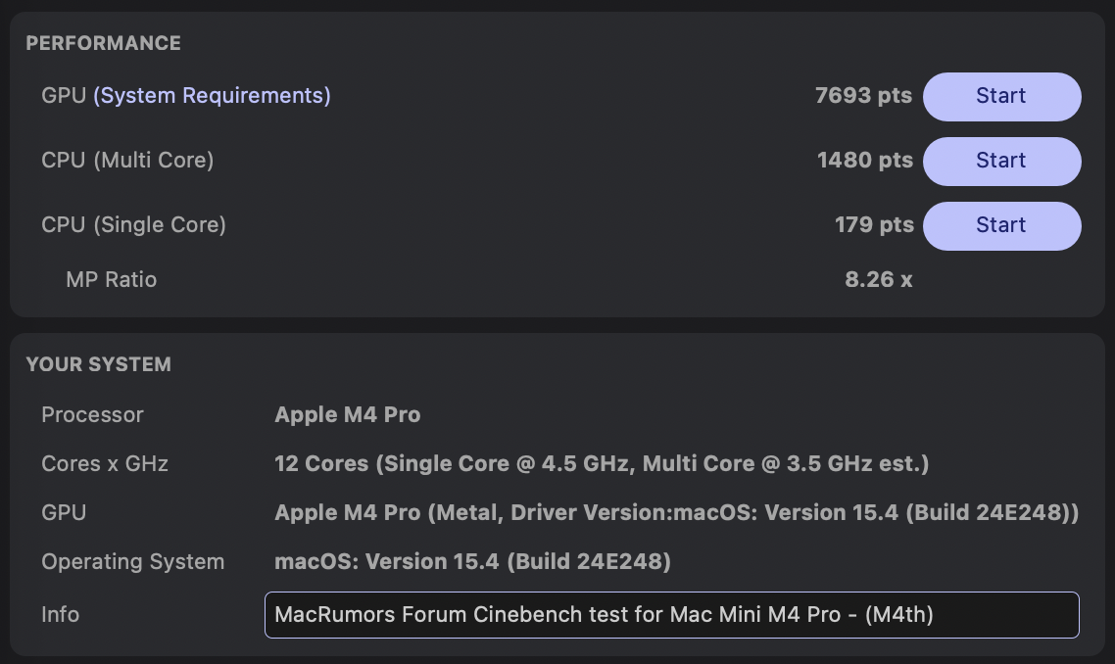The height and width of the screenshot is (664, 1115).
Task: Click the Operating System row label
Action: point(133,561)
